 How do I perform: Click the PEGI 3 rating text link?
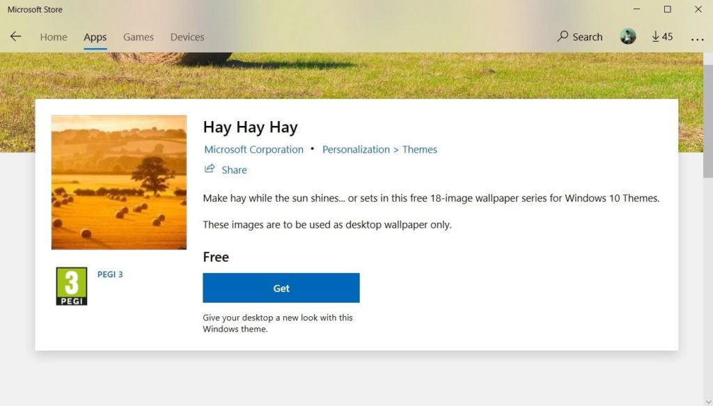111,274
